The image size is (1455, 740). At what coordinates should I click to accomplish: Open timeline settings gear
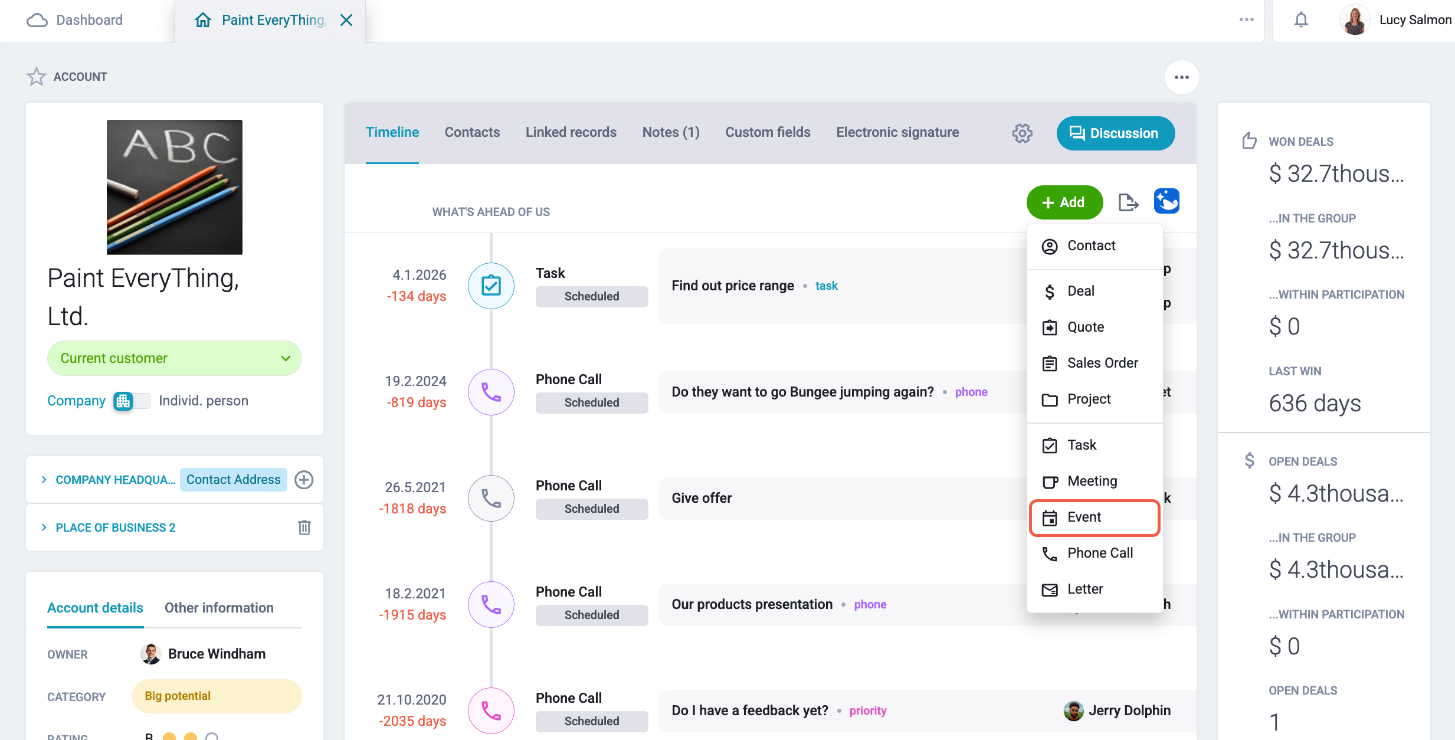1022,133
